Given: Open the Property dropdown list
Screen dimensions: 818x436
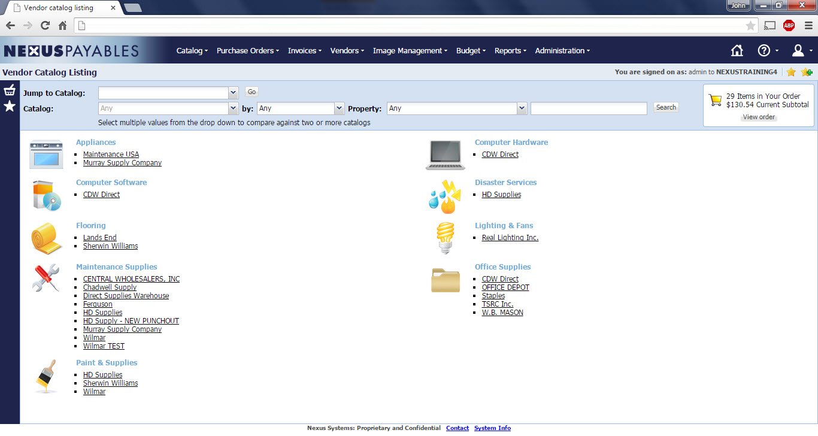Looking at the screenshot, I should 522,108.
